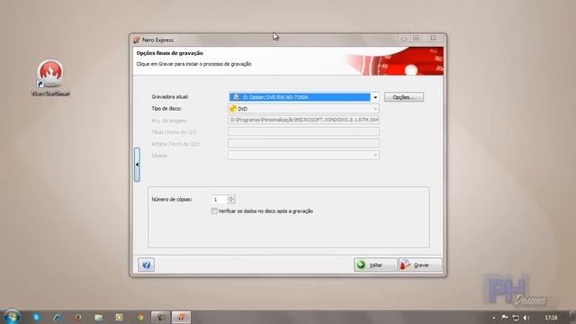Open Skype from the taskbar
This screenshot has height=324, width=576.
[36, 317]
